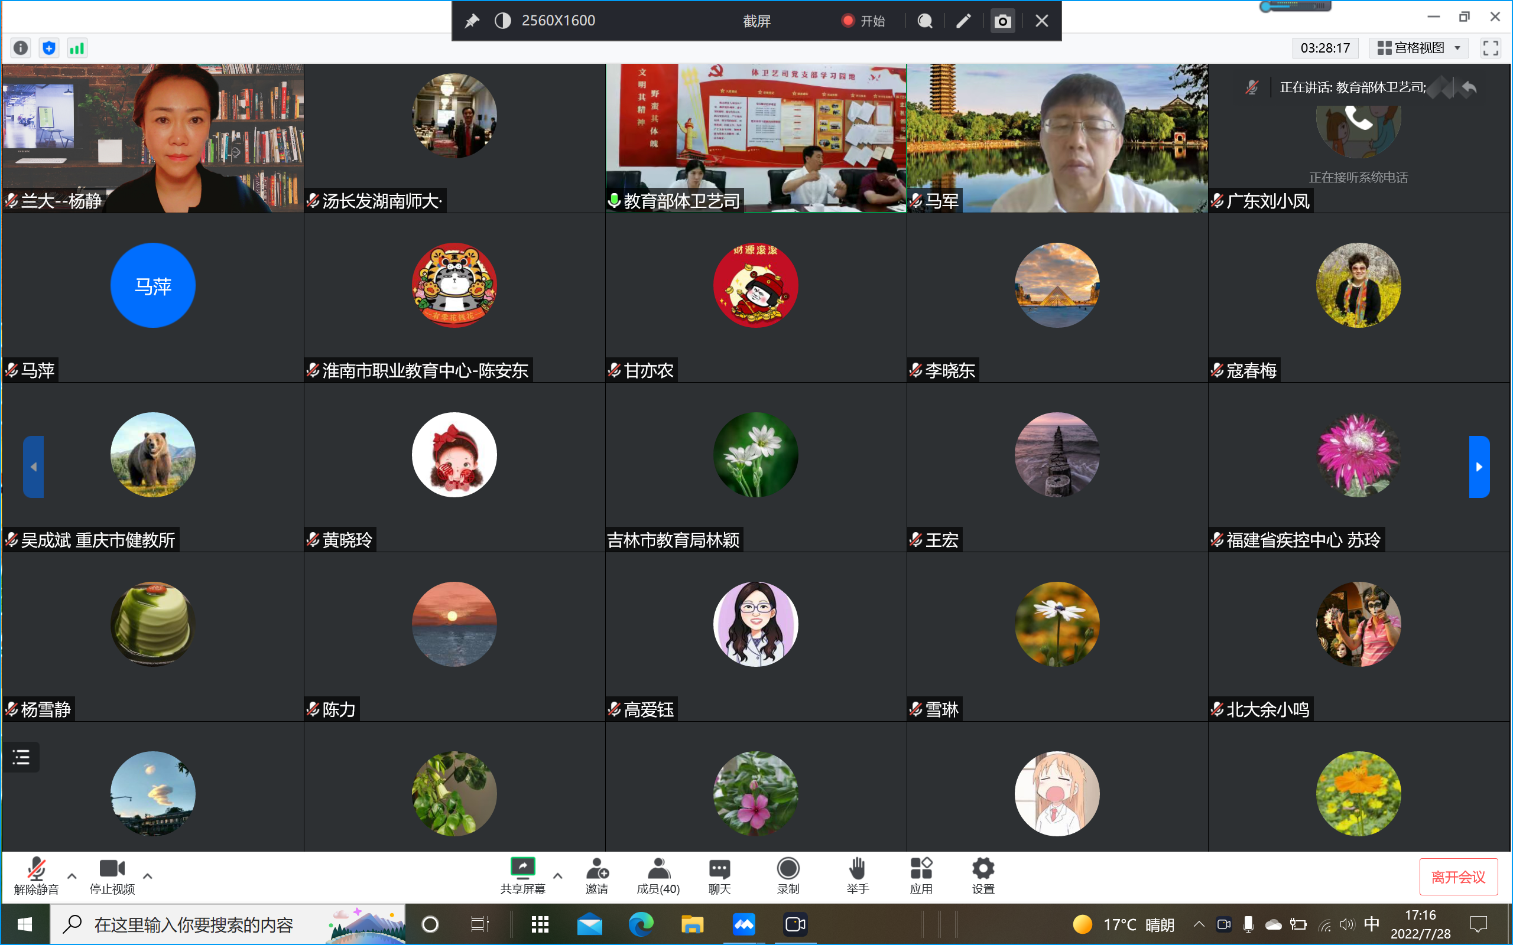Toggle meeting recording with 录制 button

788,869
